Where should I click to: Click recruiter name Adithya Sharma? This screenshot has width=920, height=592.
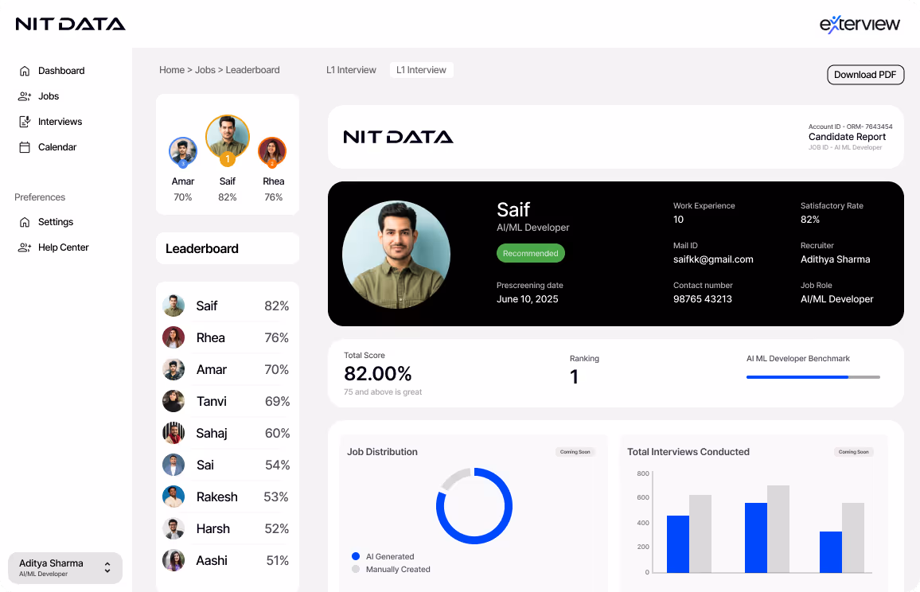click(835, 259)
